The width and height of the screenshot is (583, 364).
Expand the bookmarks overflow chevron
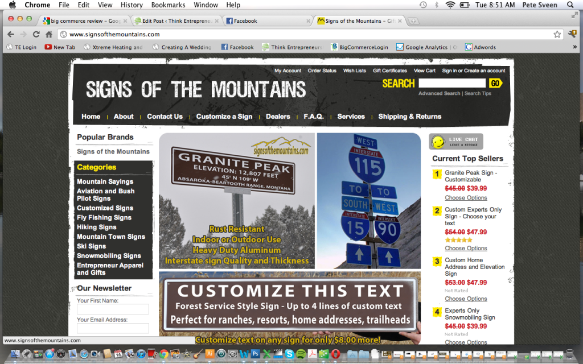coord(575,47)
